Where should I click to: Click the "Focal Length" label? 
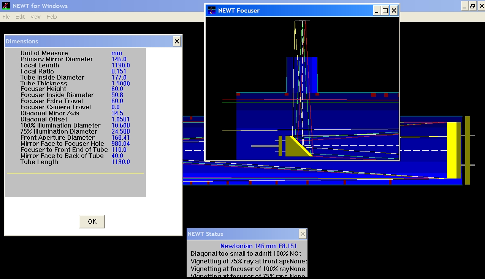tap(40, 65)
